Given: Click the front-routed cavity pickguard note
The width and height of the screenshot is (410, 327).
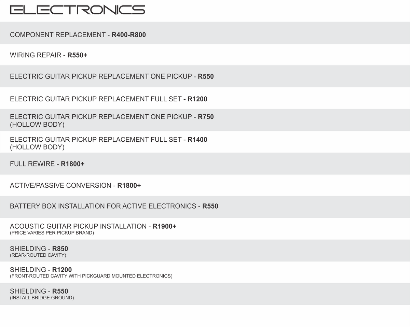Looking at the screenshot, I should 91,276.
